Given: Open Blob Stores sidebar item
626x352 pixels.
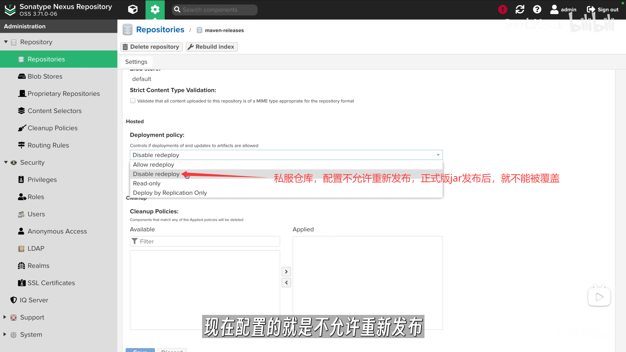Looking at the screenshot, I should 59,76.
